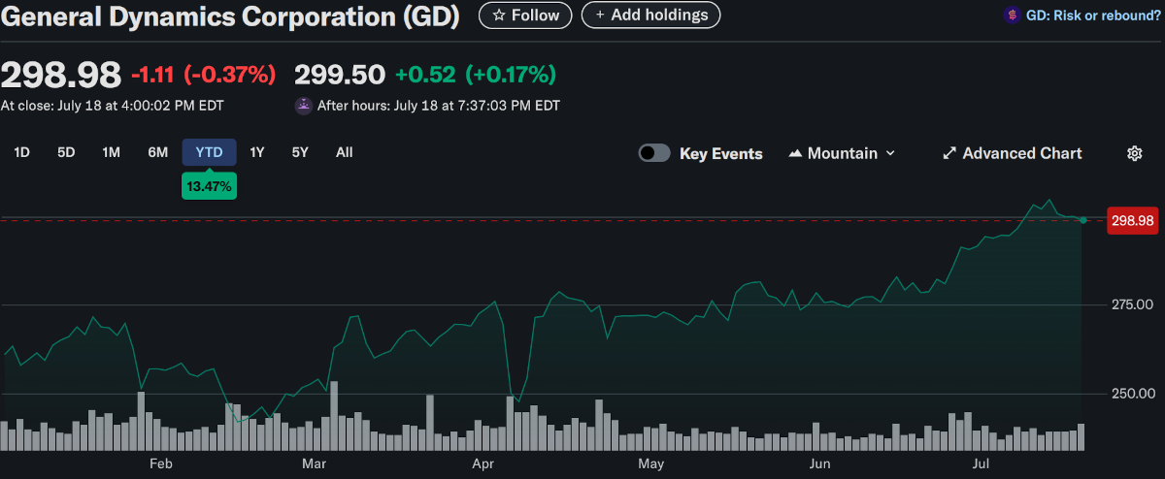Switch to the 6M range

click(157, 152)
